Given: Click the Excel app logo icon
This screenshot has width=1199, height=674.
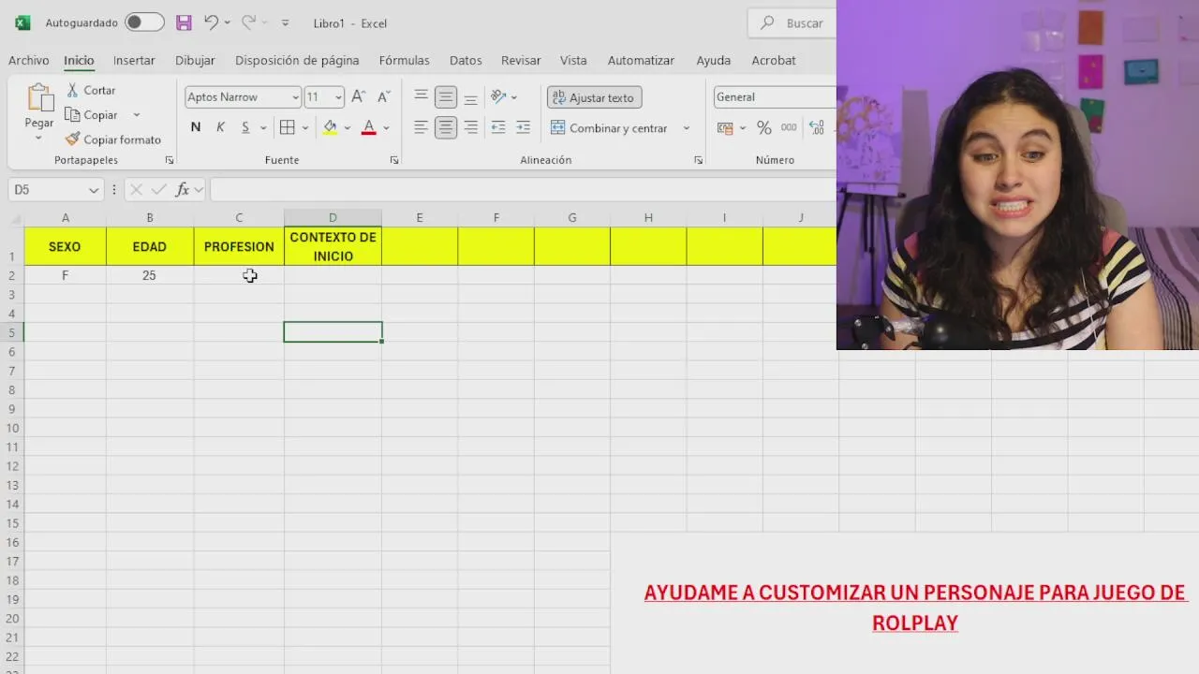Looking at the screenshot, I should tap(22, 22).
